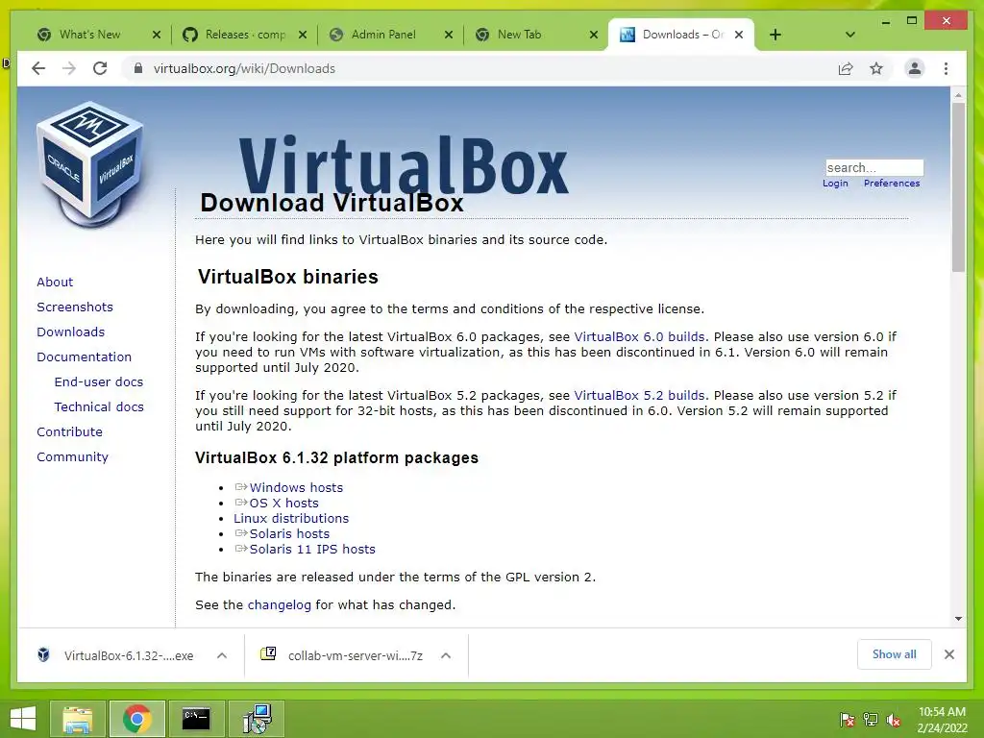The width and height of the screenshot is (984, 738).
Task: Switch to the New Tab tab
Action: point(519,35)
